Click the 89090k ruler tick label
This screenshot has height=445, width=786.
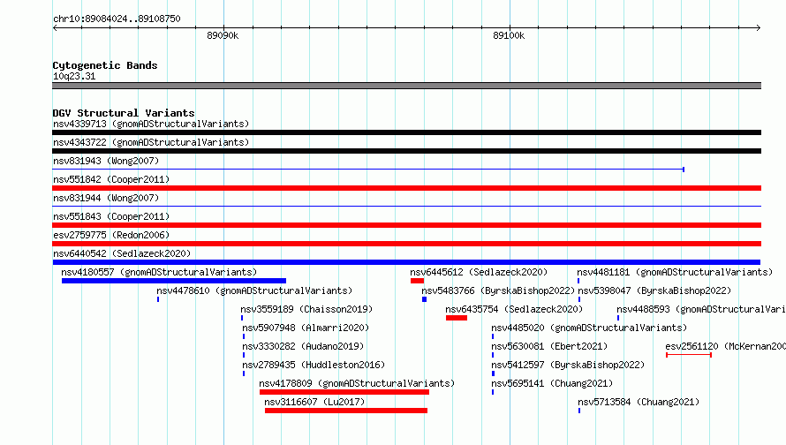point(223,35)
